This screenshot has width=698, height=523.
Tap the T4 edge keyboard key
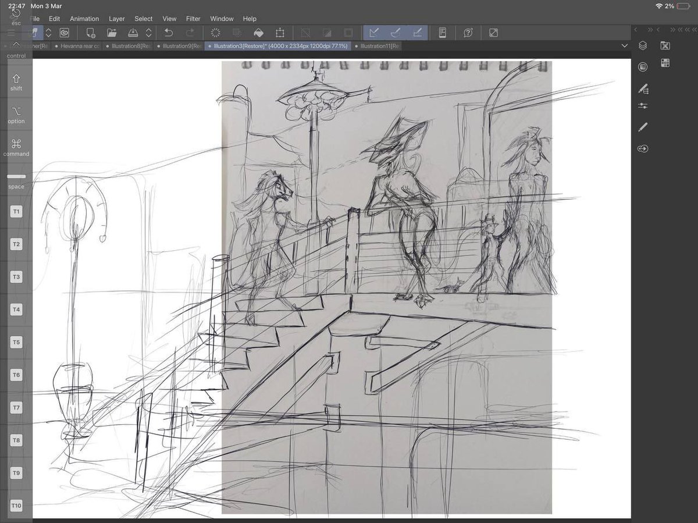[16, 309]
